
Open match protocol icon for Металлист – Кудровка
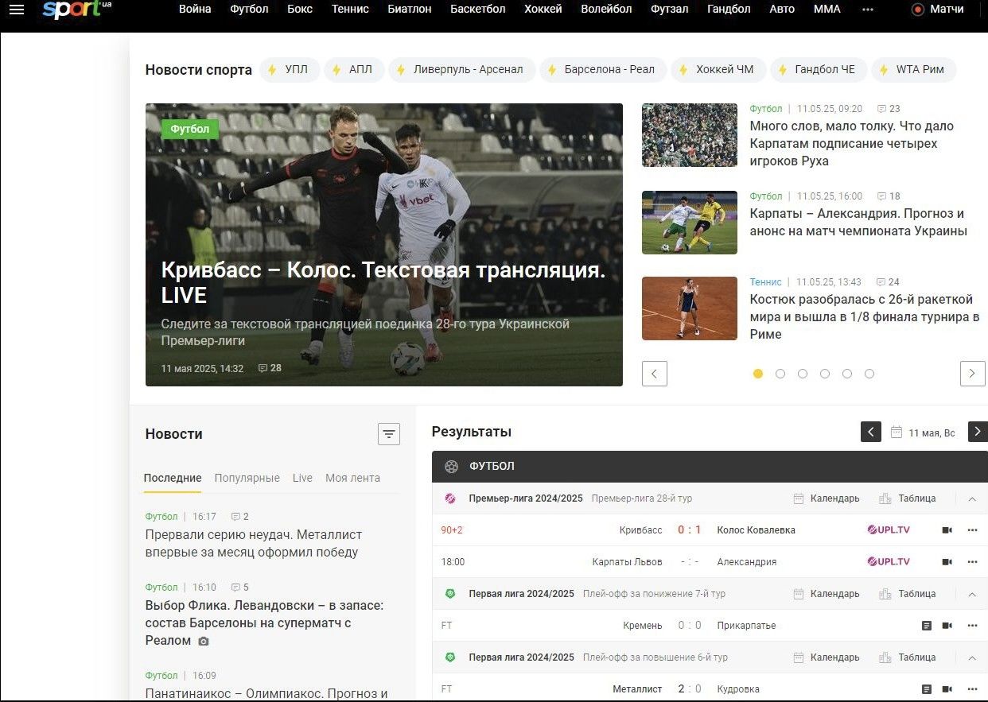click(927, 689)
